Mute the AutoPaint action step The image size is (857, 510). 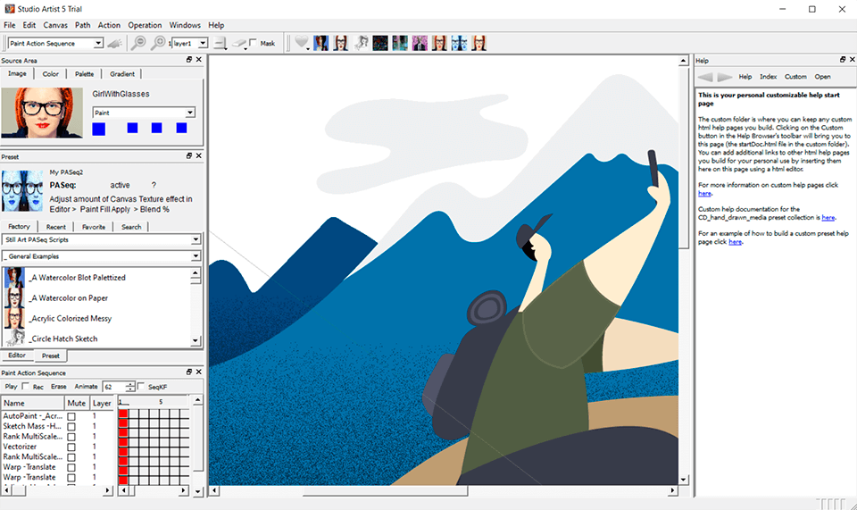coord(71,416)
